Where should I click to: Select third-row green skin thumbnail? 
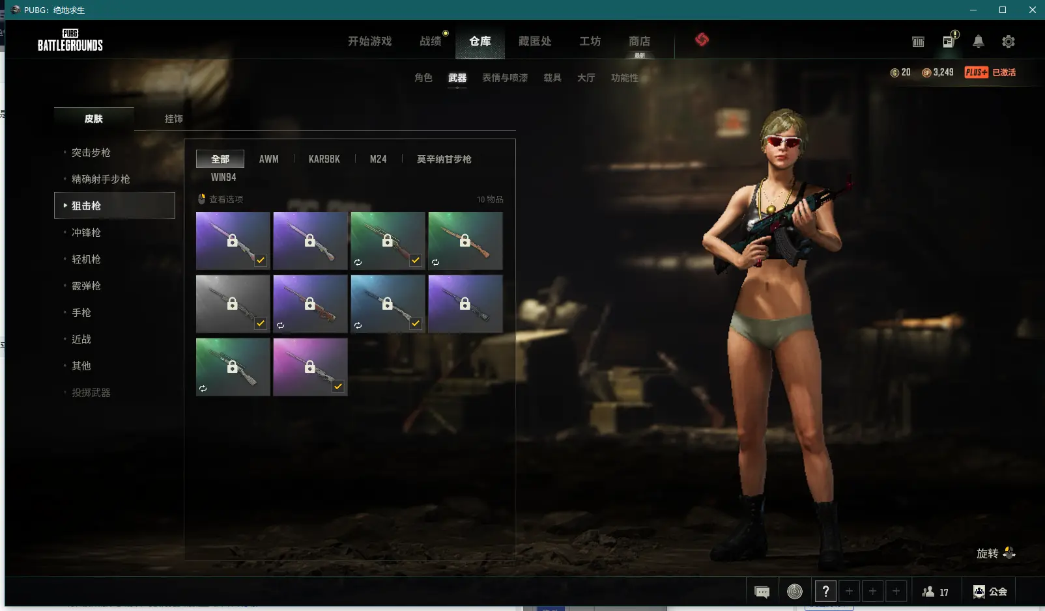point(233,367)
